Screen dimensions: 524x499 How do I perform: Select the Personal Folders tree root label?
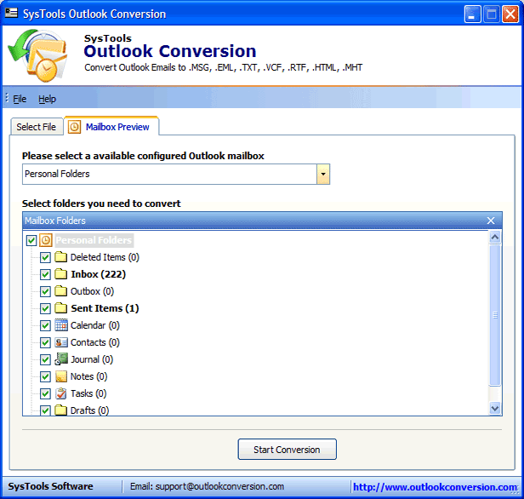[x=94, y=240]
